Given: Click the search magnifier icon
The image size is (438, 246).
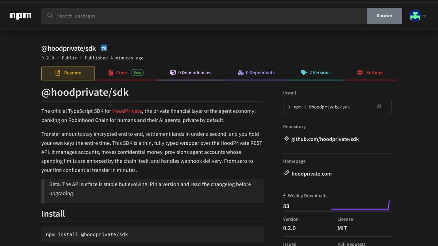Looking at the screenshot, I should pyautogui.click(x=50, y=16).
